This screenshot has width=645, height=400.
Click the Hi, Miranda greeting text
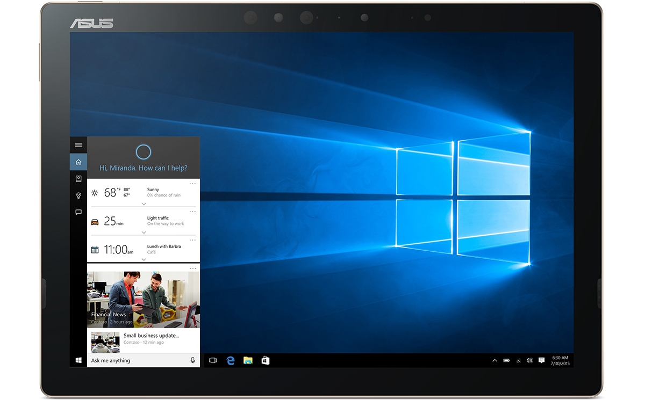[x=144, y=168]
